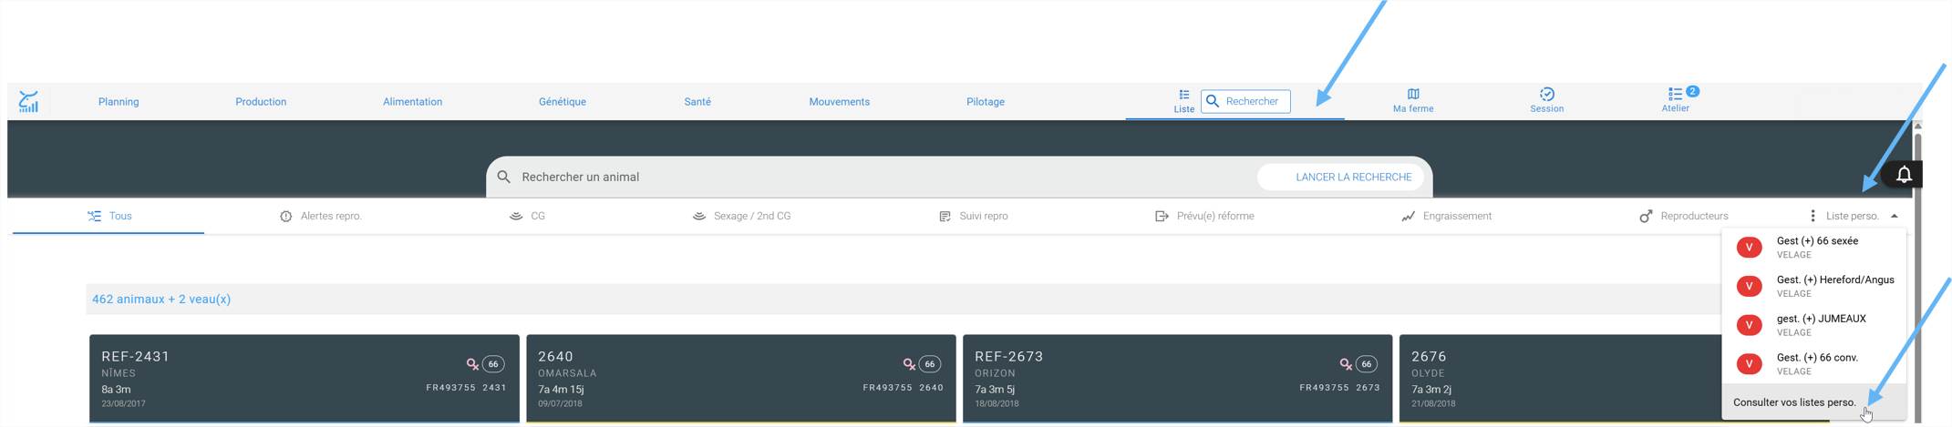Click the V badge of gest. (+) JUMEAUX

point(1749,325)
